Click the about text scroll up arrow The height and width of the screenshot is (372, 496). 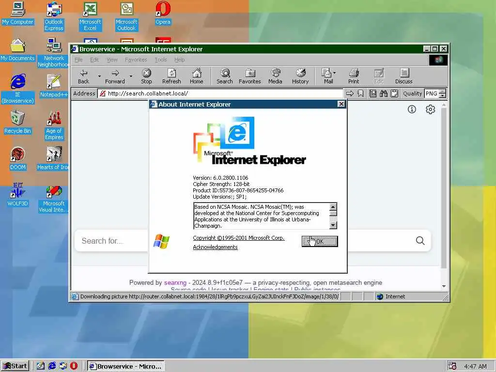(333, 207)
